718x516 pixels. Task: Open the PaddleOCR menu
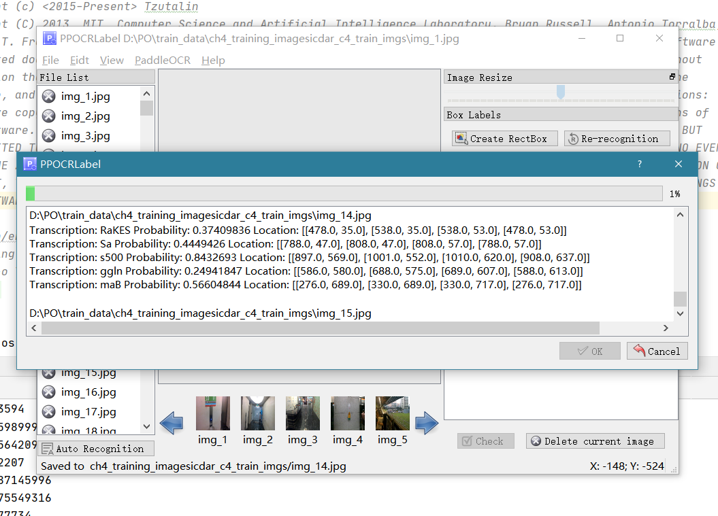163,61
